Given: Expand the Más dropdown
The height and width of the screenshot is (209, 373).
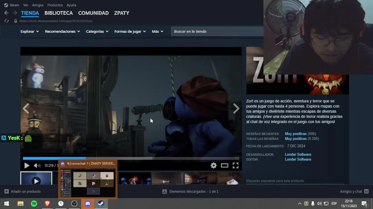Looking at the screenshot, I should pyautogui.click(x=157, y=31).
